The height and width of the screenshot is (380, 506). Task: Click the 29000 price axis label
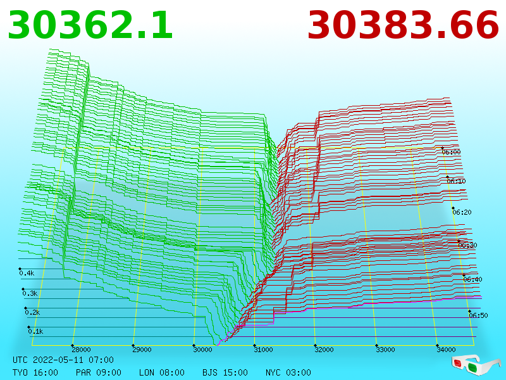(x=142, y=350)
